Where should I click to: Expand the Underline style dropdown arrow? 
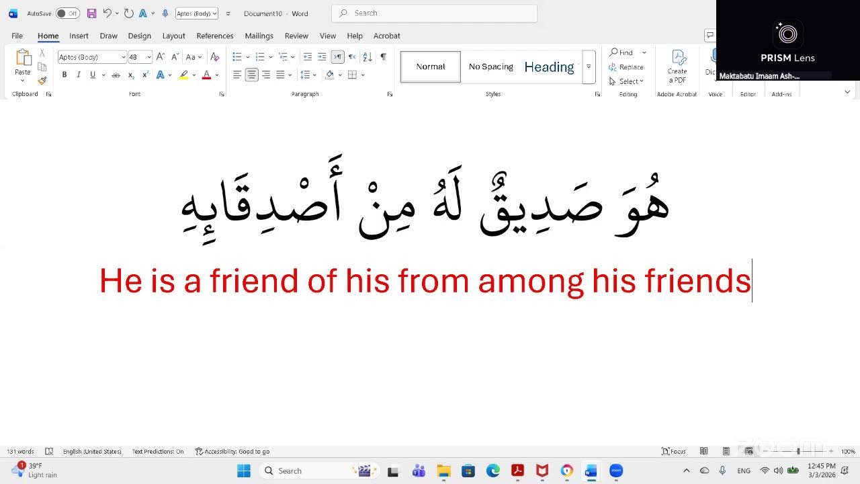click(102, 75)
